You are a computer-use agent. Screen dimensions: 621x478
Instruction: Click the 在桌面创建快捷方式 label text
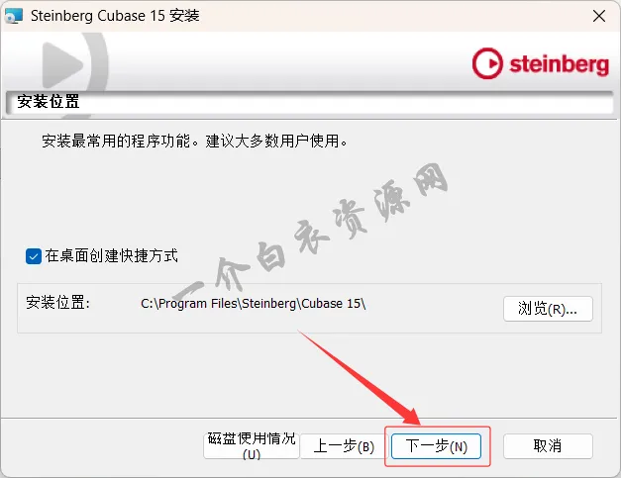[x=111, y=256]
